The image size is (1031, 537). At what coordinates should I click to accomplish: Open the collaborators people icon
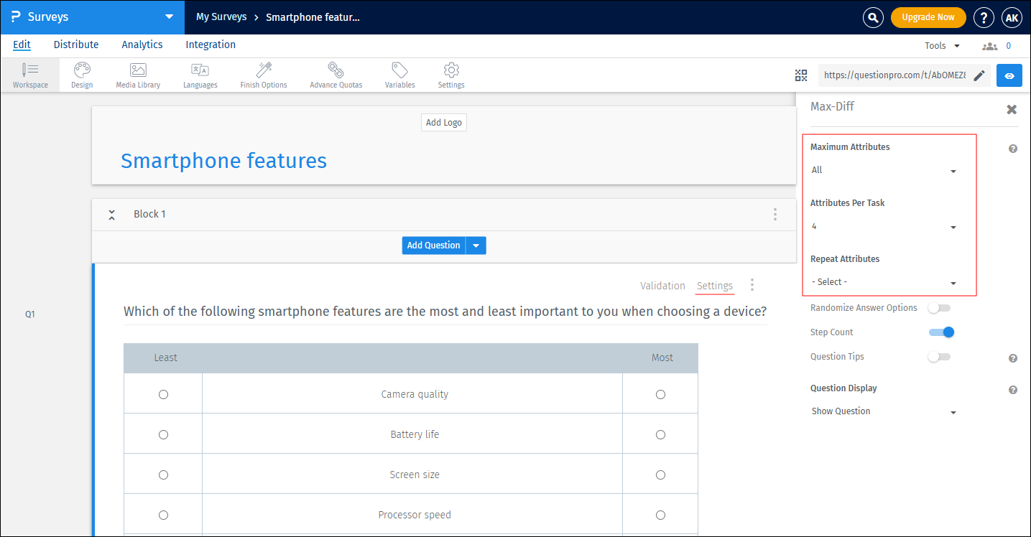(x=990, y=46)
